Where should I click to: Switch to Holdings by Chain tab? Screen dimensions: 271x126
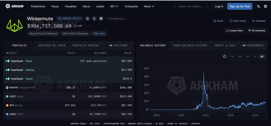[52, 45]
